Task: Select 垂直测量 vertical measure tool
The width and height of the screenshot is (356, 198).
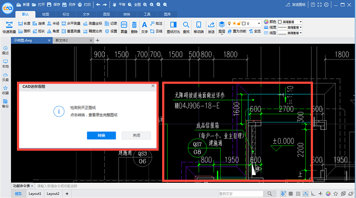Action: [x=71, y=31]
